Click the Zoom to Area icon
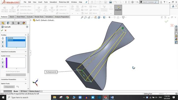Screen dimensions: 178x100 [x=85, y=17]
